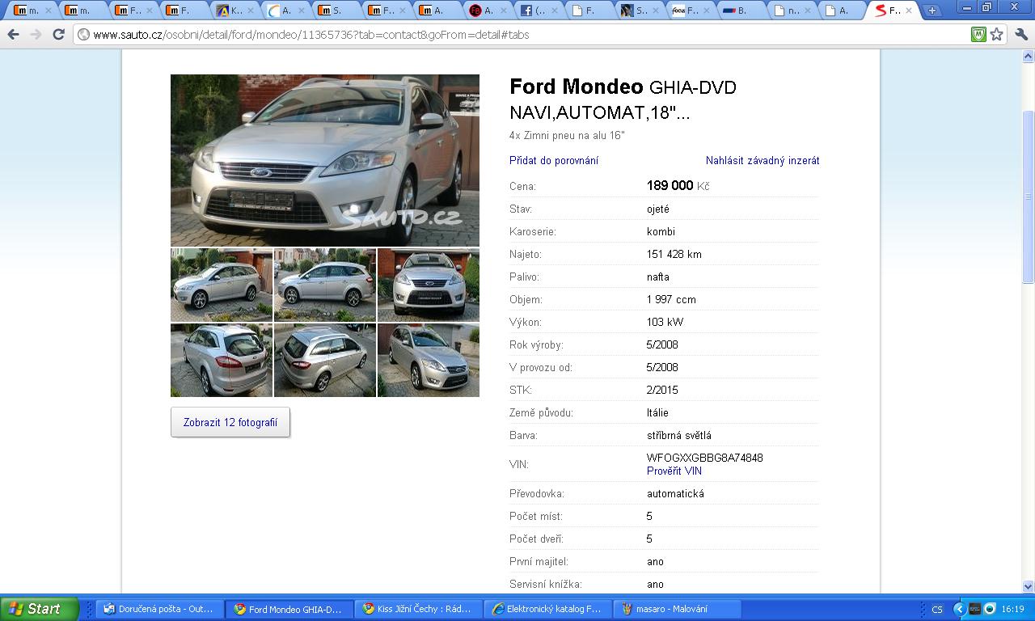Click the 'Přidat do porovnání' link
This screenshot has width=1035, height=621.
tap(554, 160)
